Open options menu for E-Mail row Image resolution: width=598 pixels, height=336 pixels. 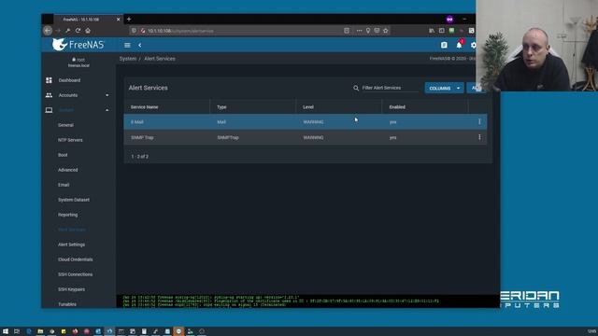479,121
